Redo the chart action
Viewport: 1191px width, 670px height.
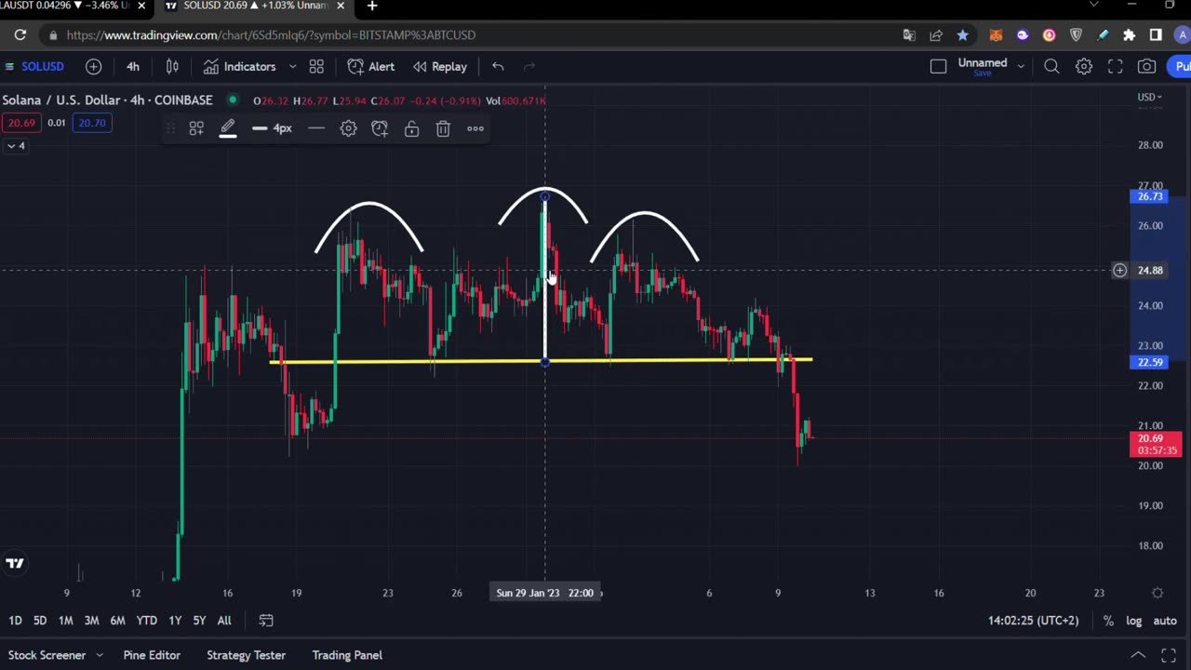point(529,67)
